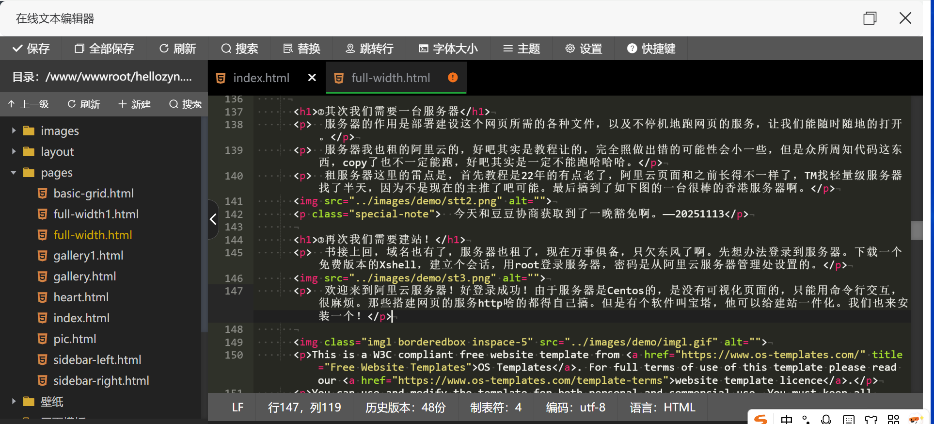
Task: Click 新建 to create a new file
Action: pyautogui.click(x=134, y=104)
